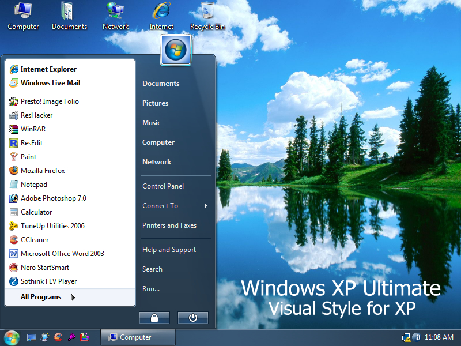Click the network warning tray icon

pyautogui.click(x=406, y=337)
